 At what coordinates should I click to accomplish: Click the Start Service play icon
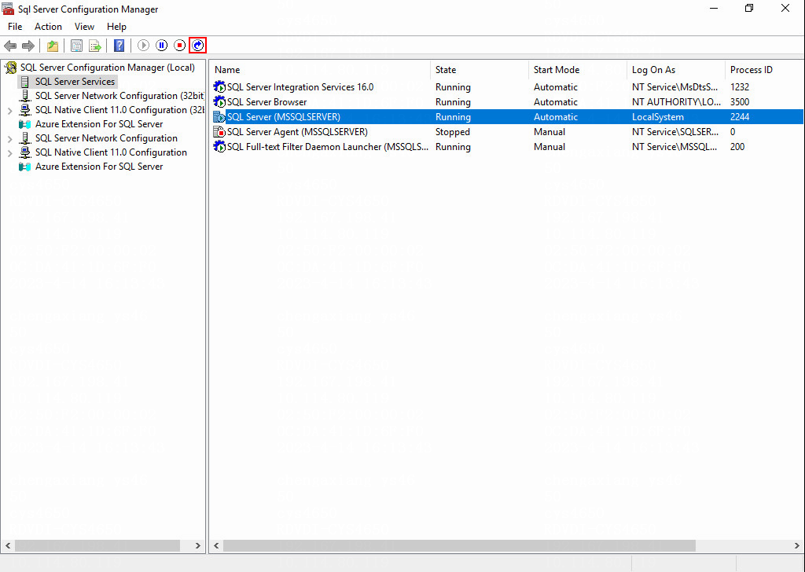click(143, 46)
